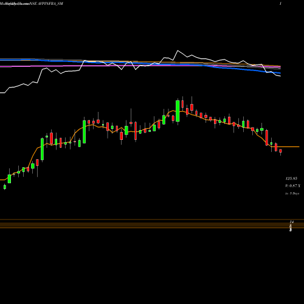Click the 125.85 price label
Image resolution: width=304 pixels, height=304 pixels.
pos(291,179)
